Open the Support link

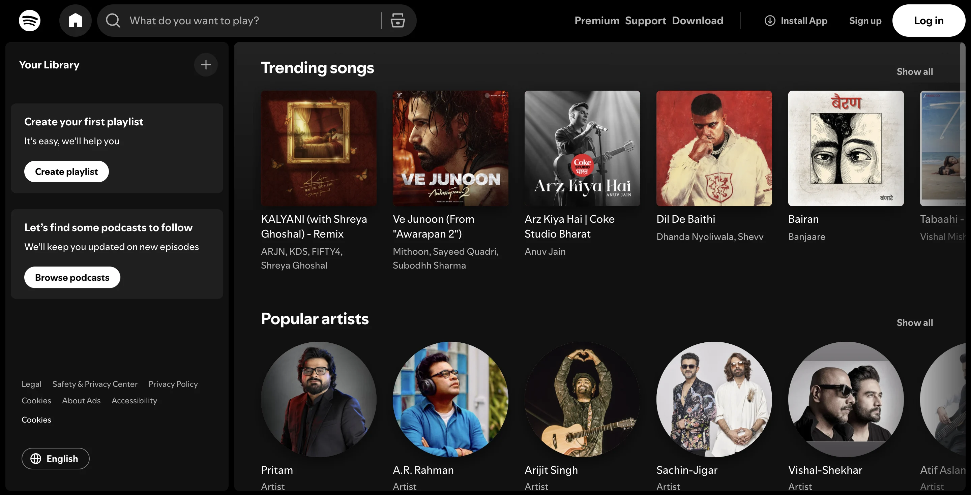point(645,20)
